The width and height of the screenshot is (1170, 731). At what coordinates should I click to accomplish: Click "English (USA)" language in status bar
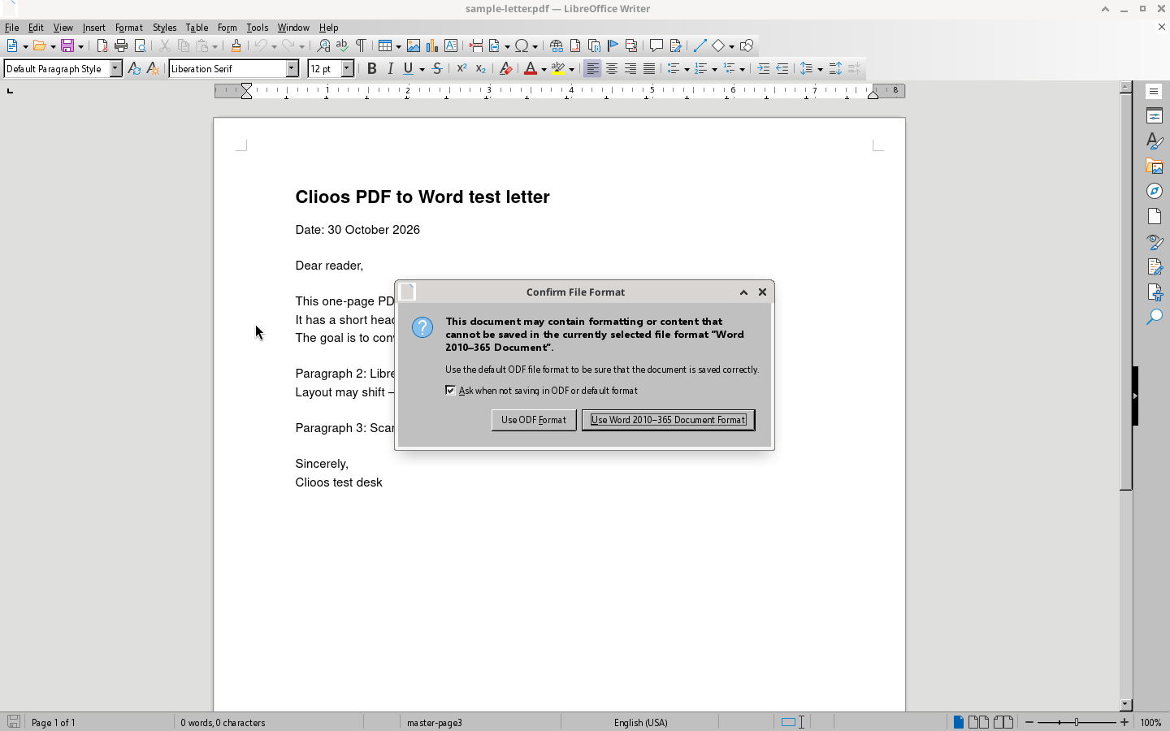coord(640,722)
